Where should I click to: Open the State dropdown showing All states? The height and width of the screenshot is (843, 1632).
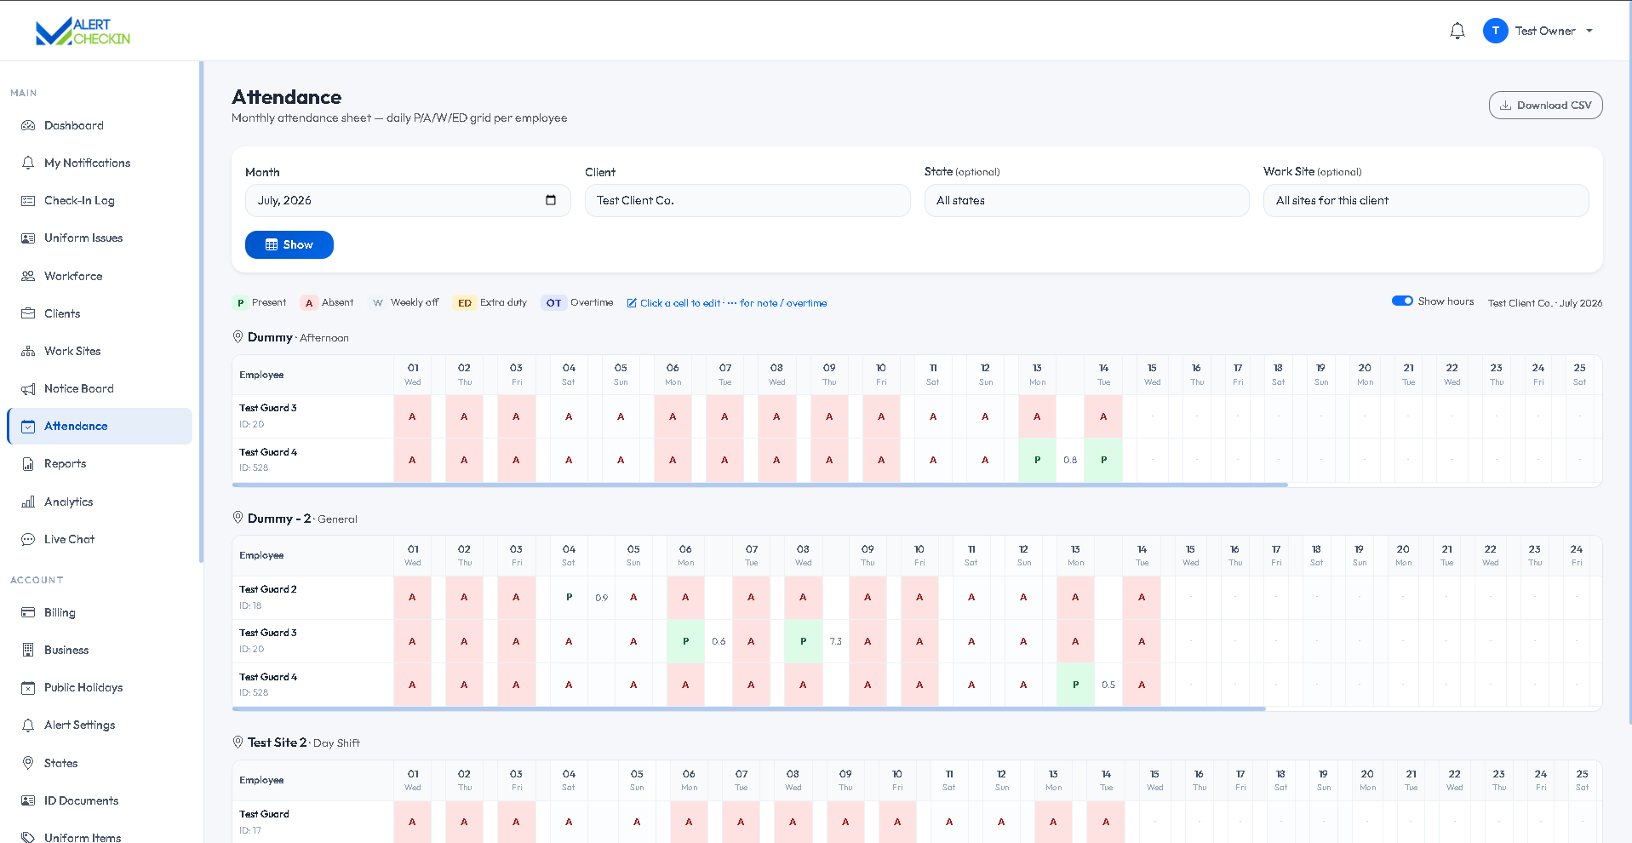(1086, 201)
